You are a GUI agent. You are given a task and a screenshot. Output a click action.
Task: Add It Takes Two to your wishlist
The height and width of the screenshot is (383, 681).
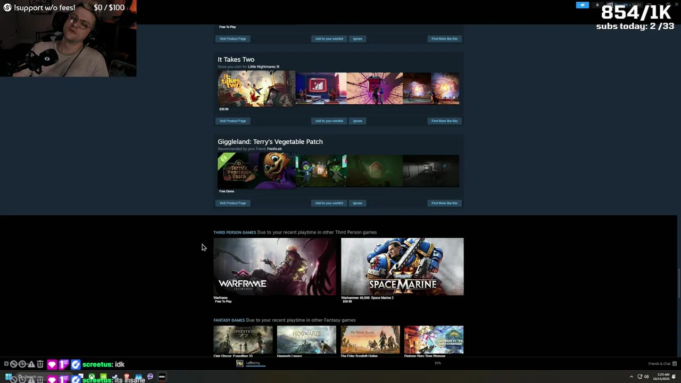click(329, 121)
